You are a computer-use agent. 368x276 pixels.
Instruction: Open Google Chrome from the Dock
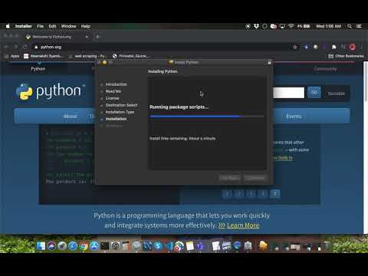(x=84, y=246)
